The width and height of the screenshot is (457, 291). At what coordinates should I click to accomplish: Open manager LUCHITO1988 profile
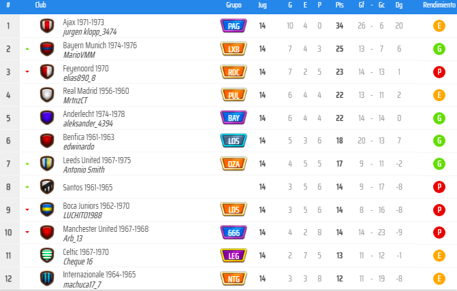(83, 216)
